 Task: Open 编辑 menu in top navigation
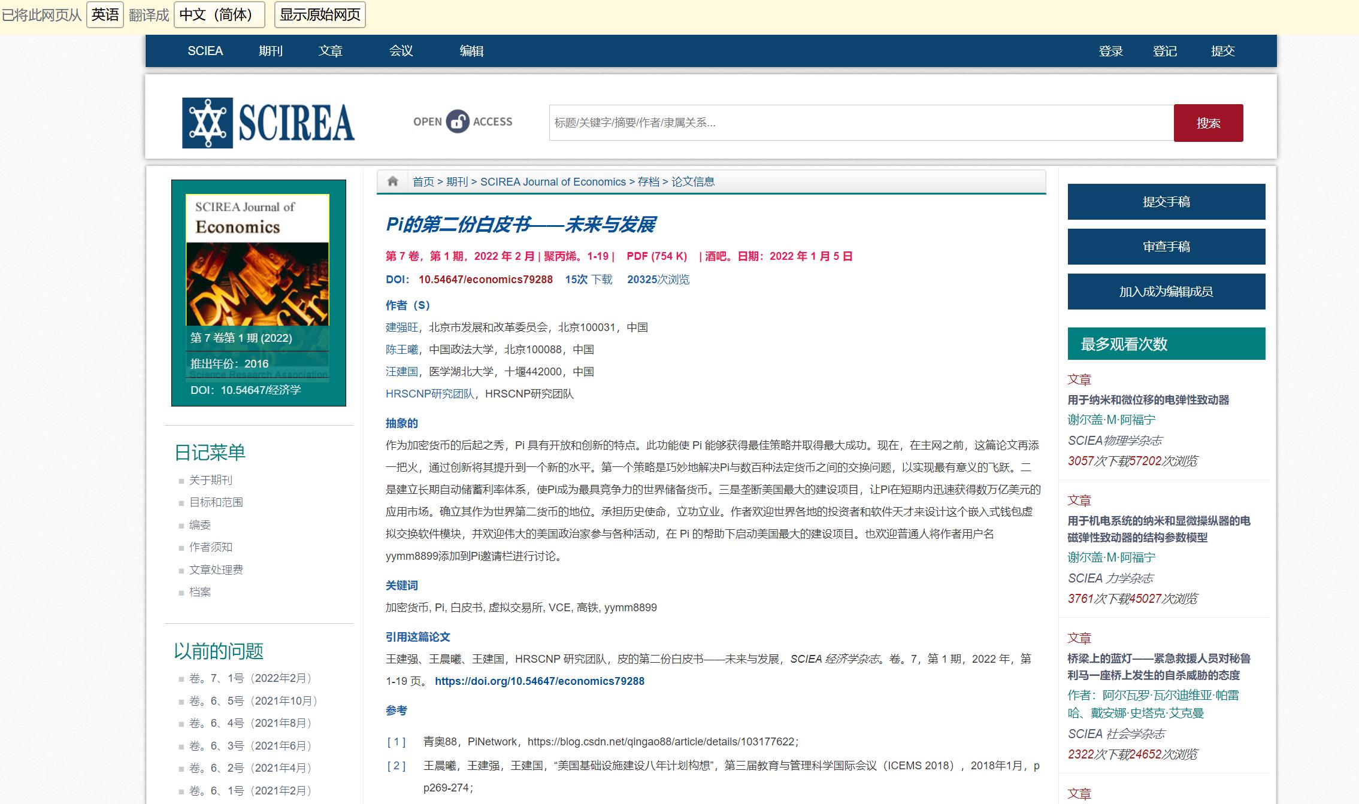coord(471,51)
